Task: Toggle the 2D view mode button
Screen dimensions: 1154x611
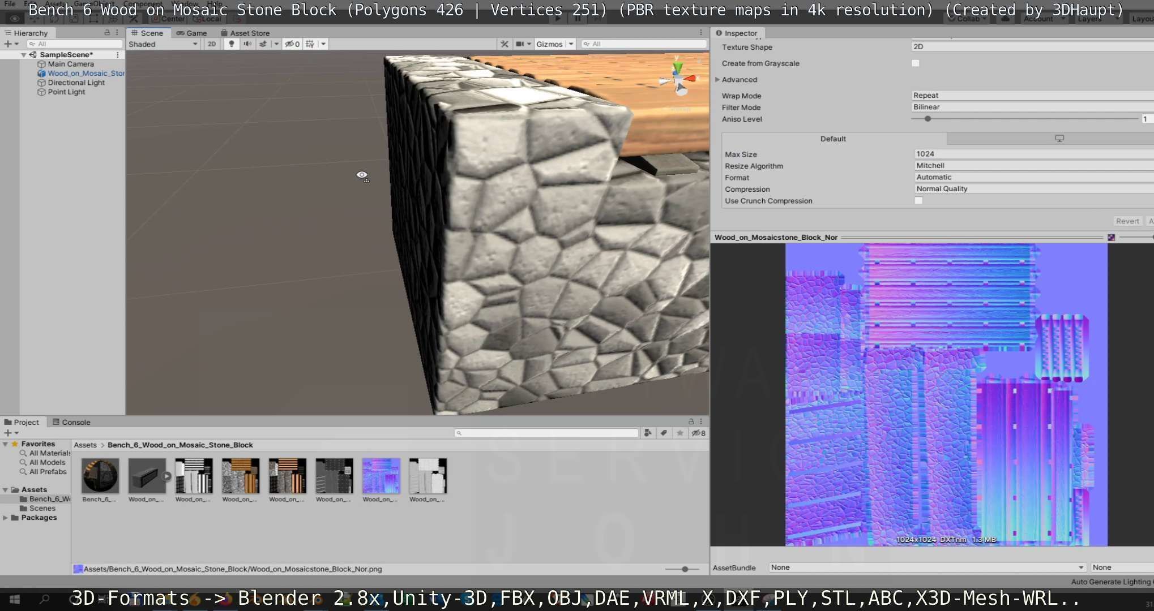Action: (x=212, y=44)
